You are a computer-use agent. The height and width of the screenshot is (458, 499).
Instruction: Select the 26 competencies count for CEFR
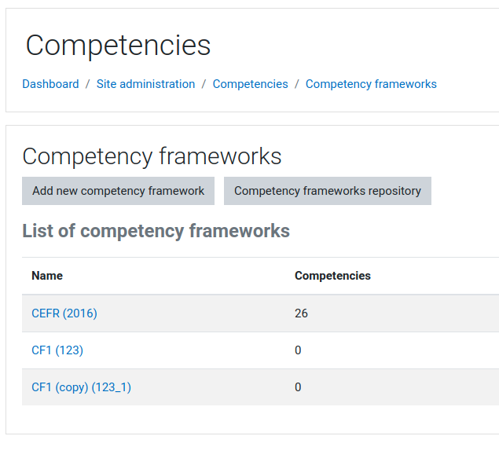tap(301, 313)
